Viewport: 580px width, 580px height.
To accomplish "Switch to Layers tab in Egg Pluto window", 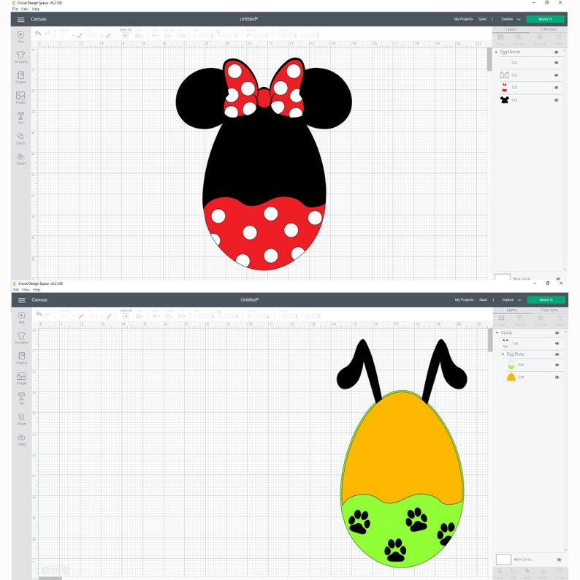I will click(512, 310).
